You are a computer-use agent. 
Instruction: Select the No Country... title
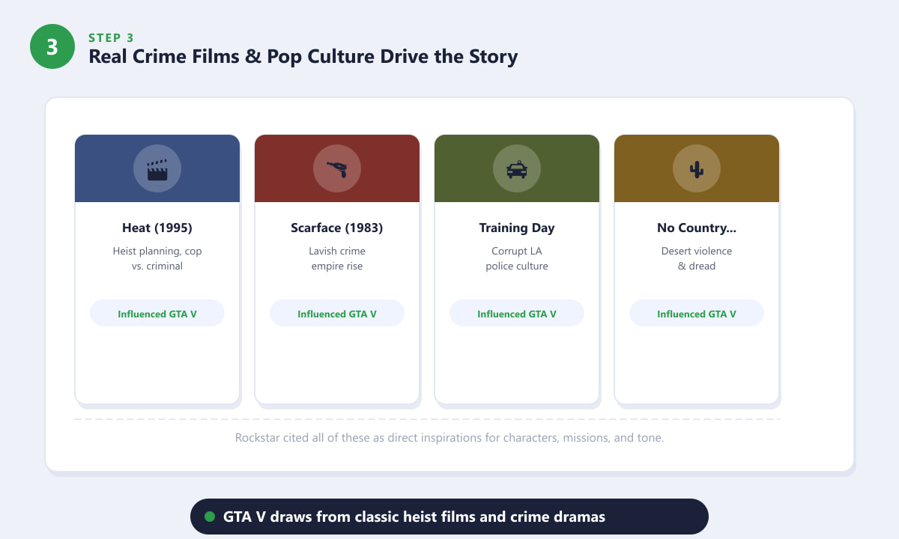[697, 228]
